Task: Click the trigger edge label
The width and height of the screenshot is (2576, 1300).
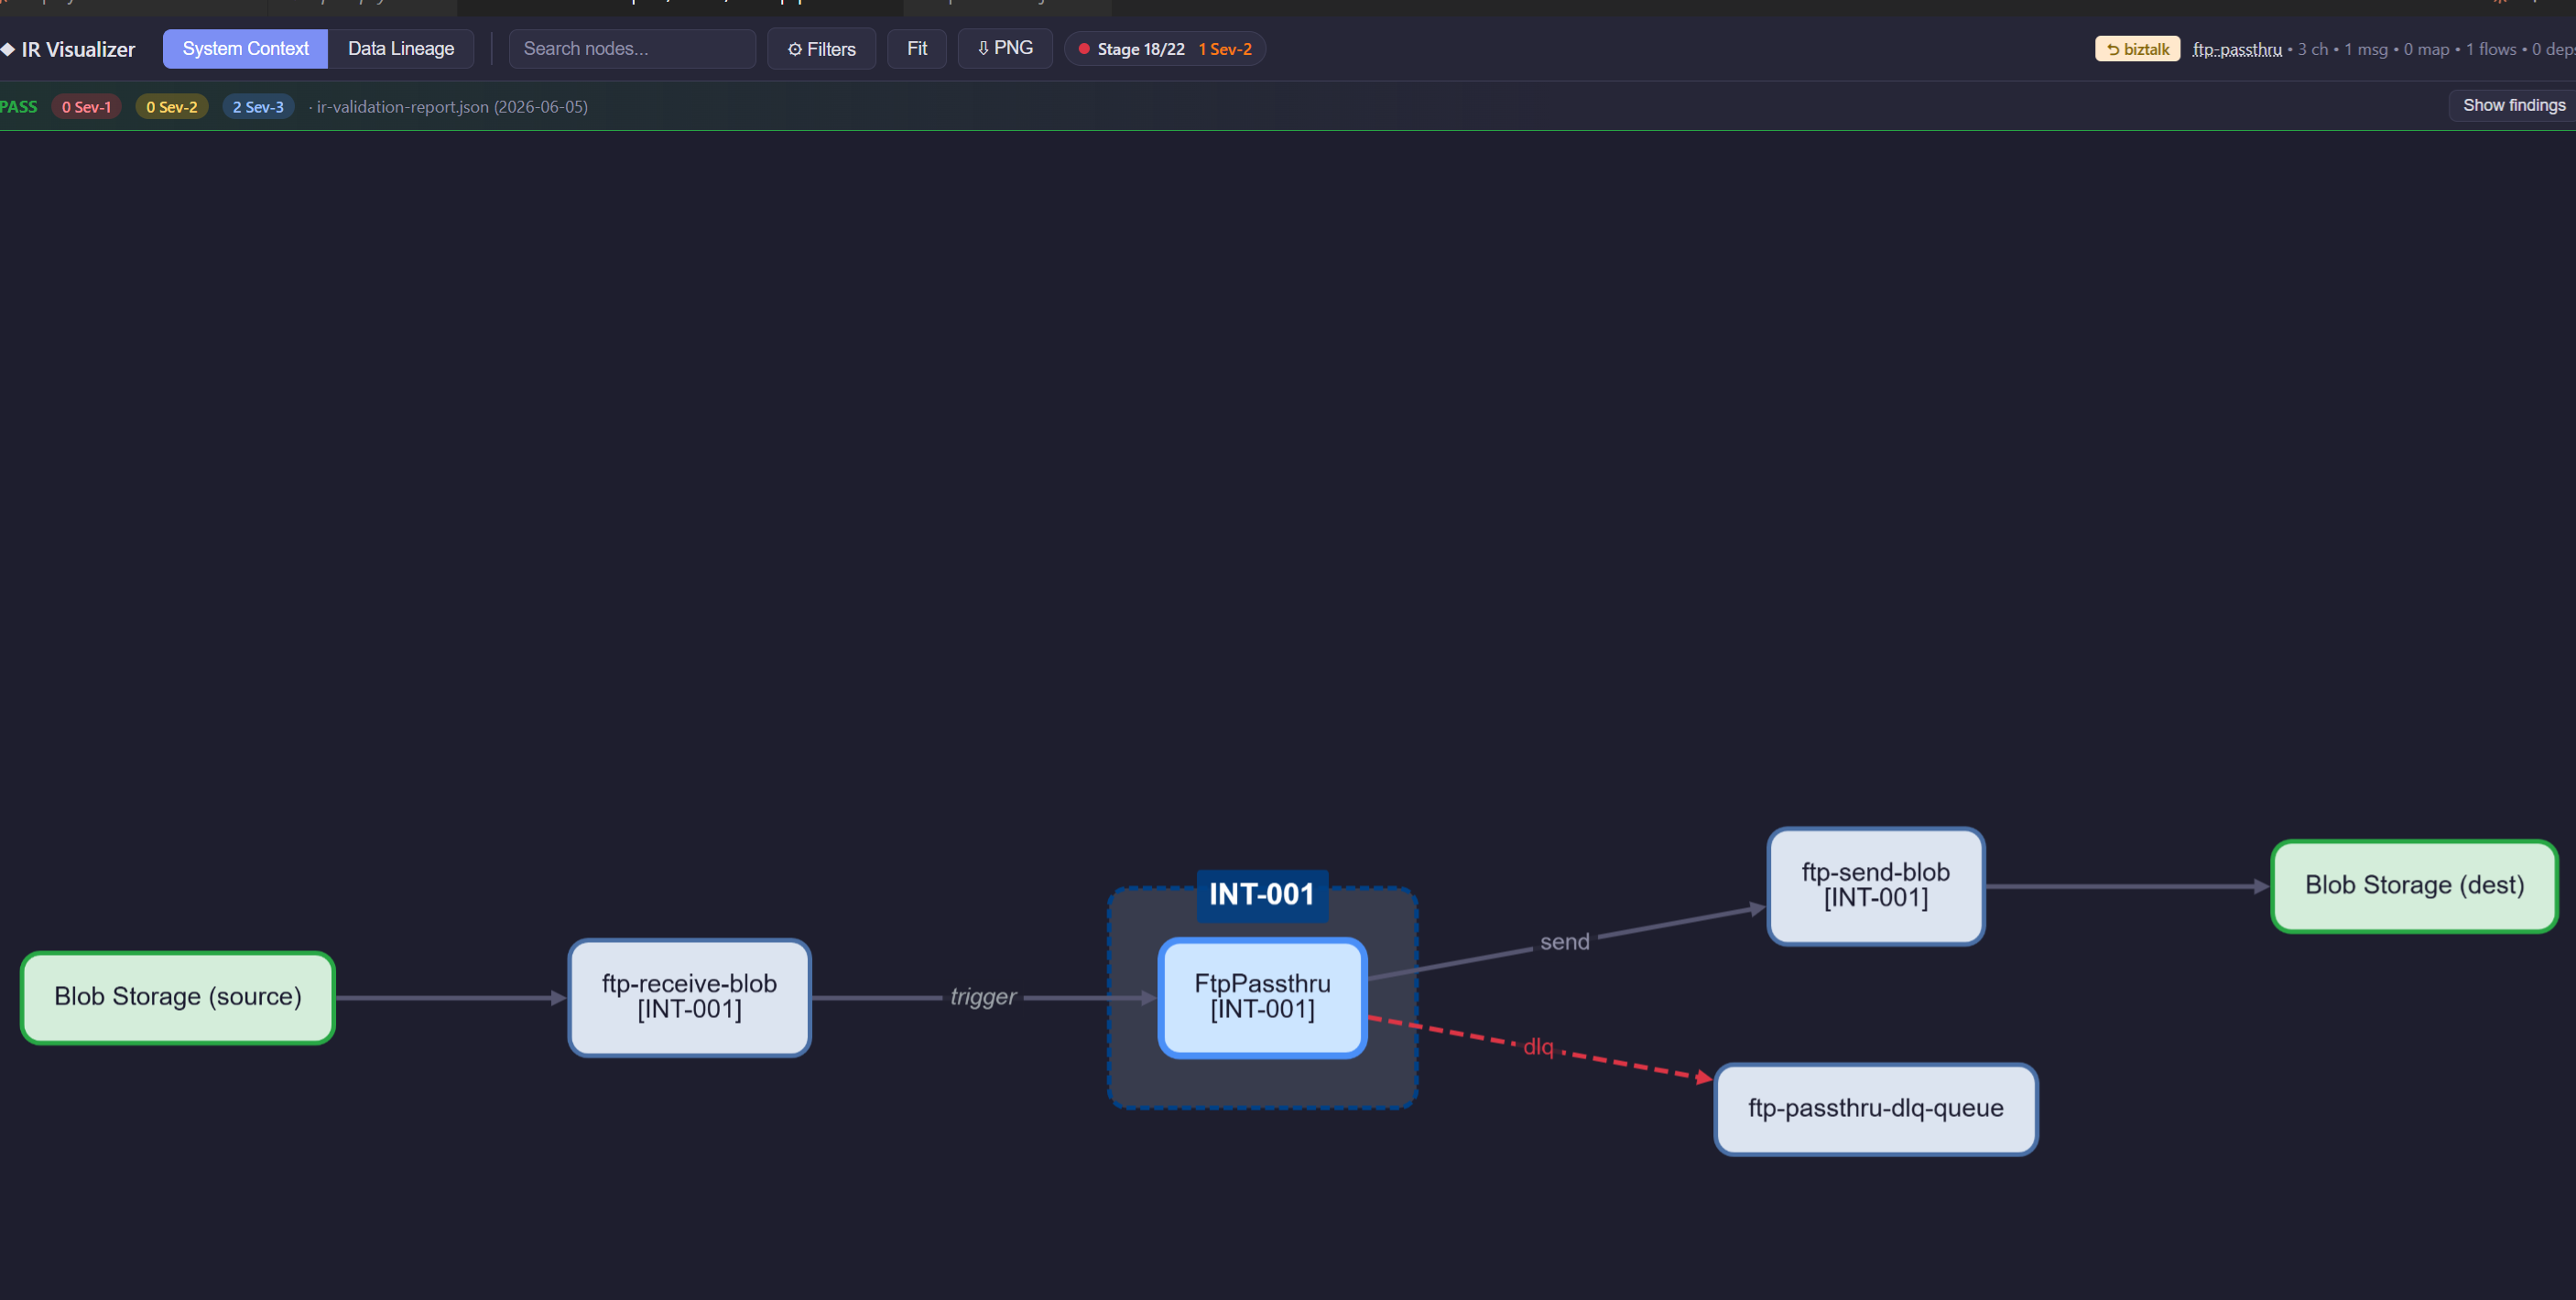Action: (983, 996)
